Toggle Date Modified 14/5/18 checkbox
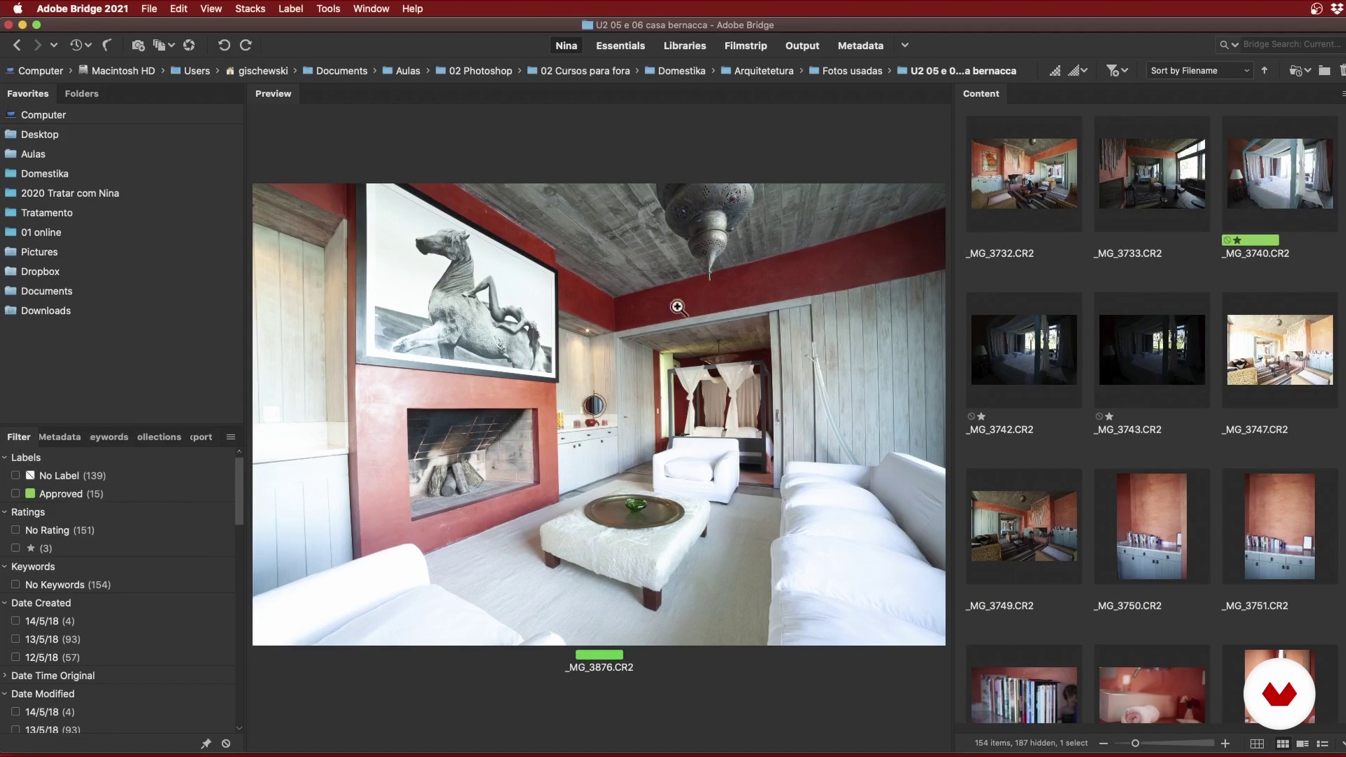 pos(15,712)
